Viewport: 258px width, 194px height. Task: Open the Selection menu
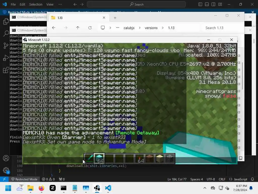pos(36,5)
